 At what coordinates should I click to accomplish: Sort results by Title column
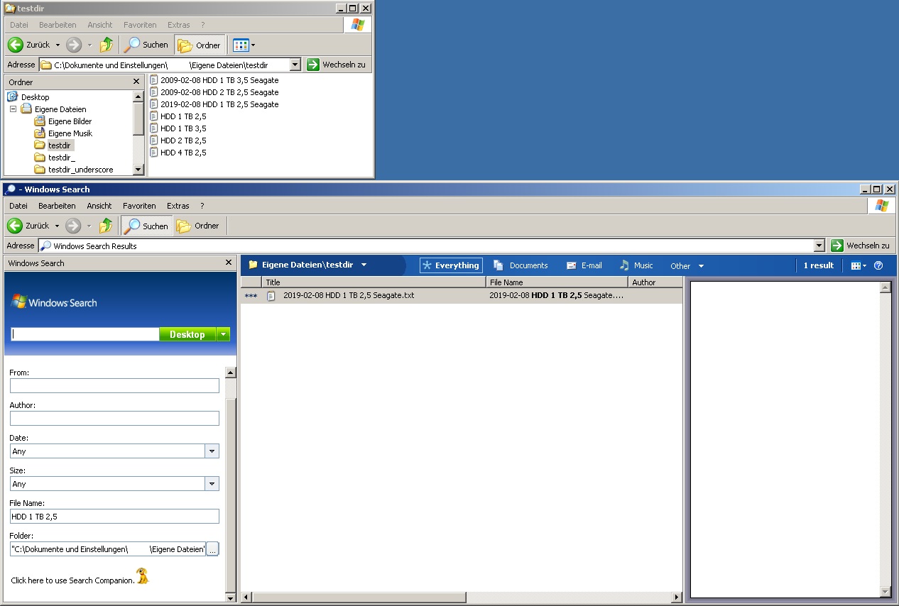pyautogui.click(x=374, y=282)
